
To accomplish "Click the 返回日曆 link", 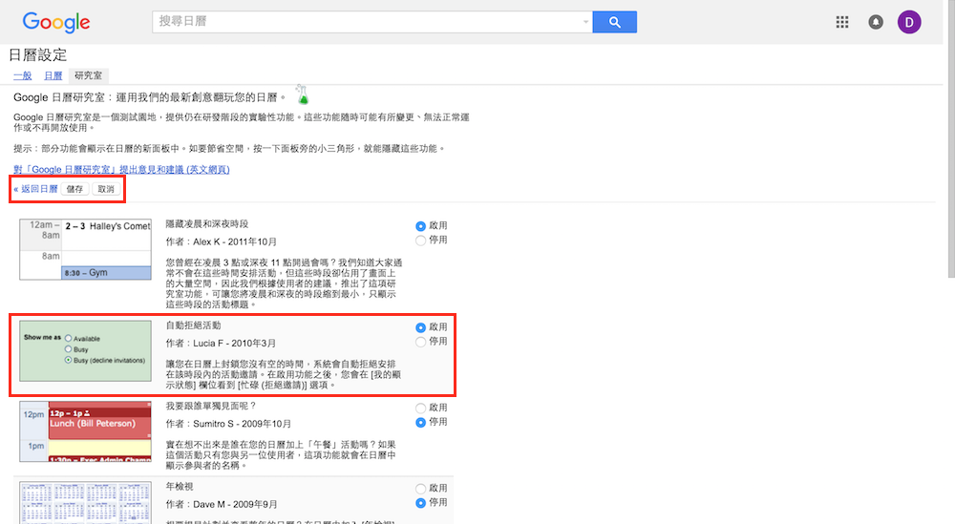I will (x=35, y=189).
